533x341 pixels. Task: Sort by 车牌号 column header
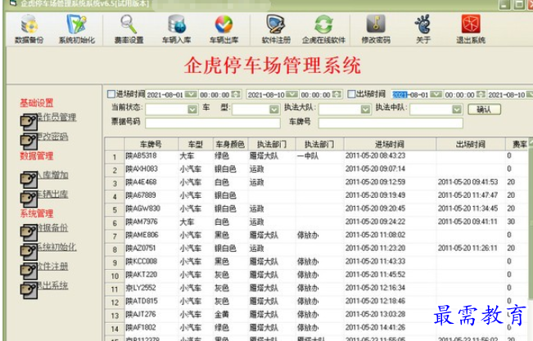(151, 144)
